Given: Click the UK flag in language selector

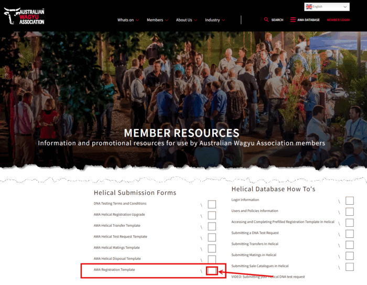Looking at the screenshot, I should pyautogui.click(x=309, y=7).
